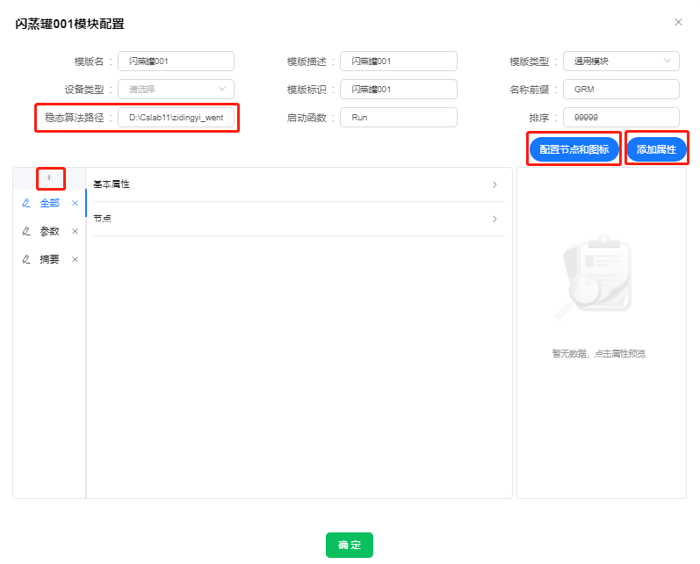Confirm with the green 确定 button
This screenshot has width=700, height=564.
(x=349, y=545)
